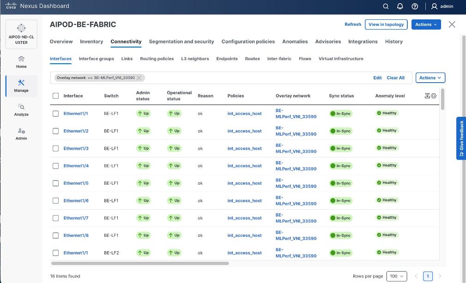Viewport: 466px width, 283px height.
Task: Expand the blue Actions dropdown button
Action: pos(426,24)
